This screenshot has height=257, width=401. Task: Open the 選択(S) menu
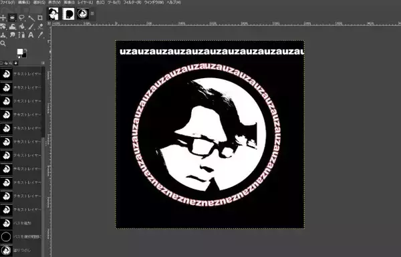tap(39, 2)
